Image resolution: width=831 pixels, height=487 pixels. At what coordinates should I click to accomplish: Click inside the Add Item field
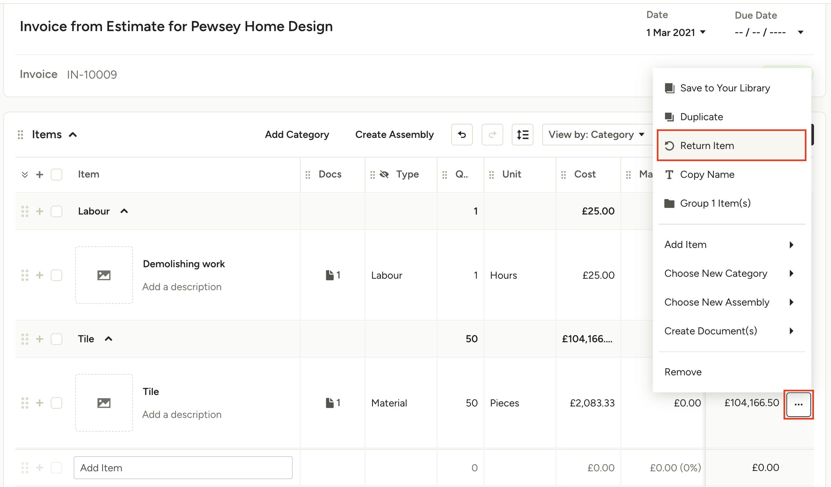(x=183, y=468)
